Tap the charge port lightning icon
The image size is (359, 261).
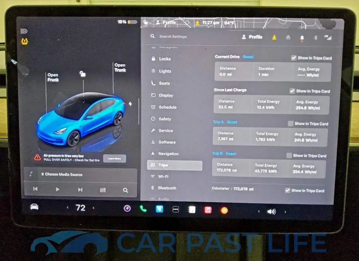coord(130,104)
